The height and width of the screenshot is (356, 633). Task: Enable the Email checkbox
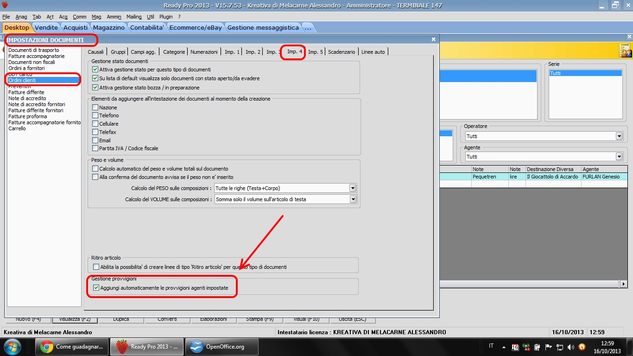click(x=95, y=140)
